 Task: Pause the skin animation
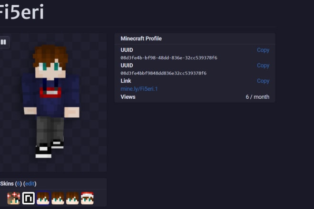pos(4,42)
